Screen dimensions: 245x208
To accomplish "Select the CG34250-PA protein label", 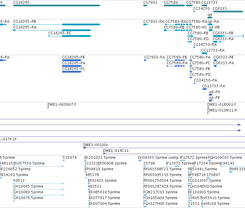I will click(x=206, y=80).
